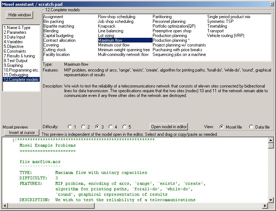
Task: Select difficulty level 1
Action: point(70,127)
